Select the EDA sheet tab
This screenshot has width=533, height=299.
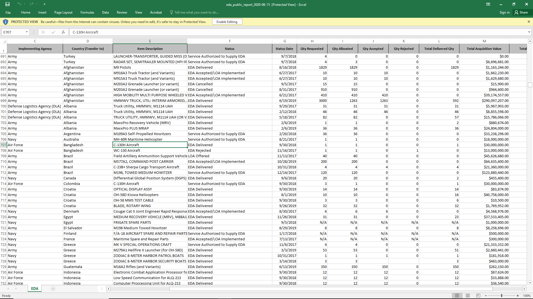click(35, 288)
